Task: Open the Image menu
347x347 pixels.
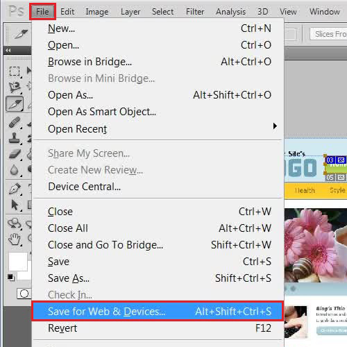Action: [x=97, y=12]
